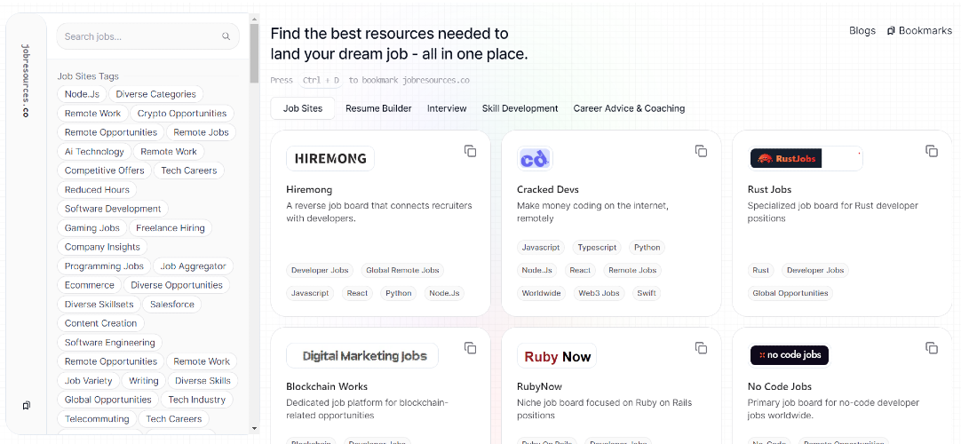Filter by the Ai Technology tag

(94, 151)
